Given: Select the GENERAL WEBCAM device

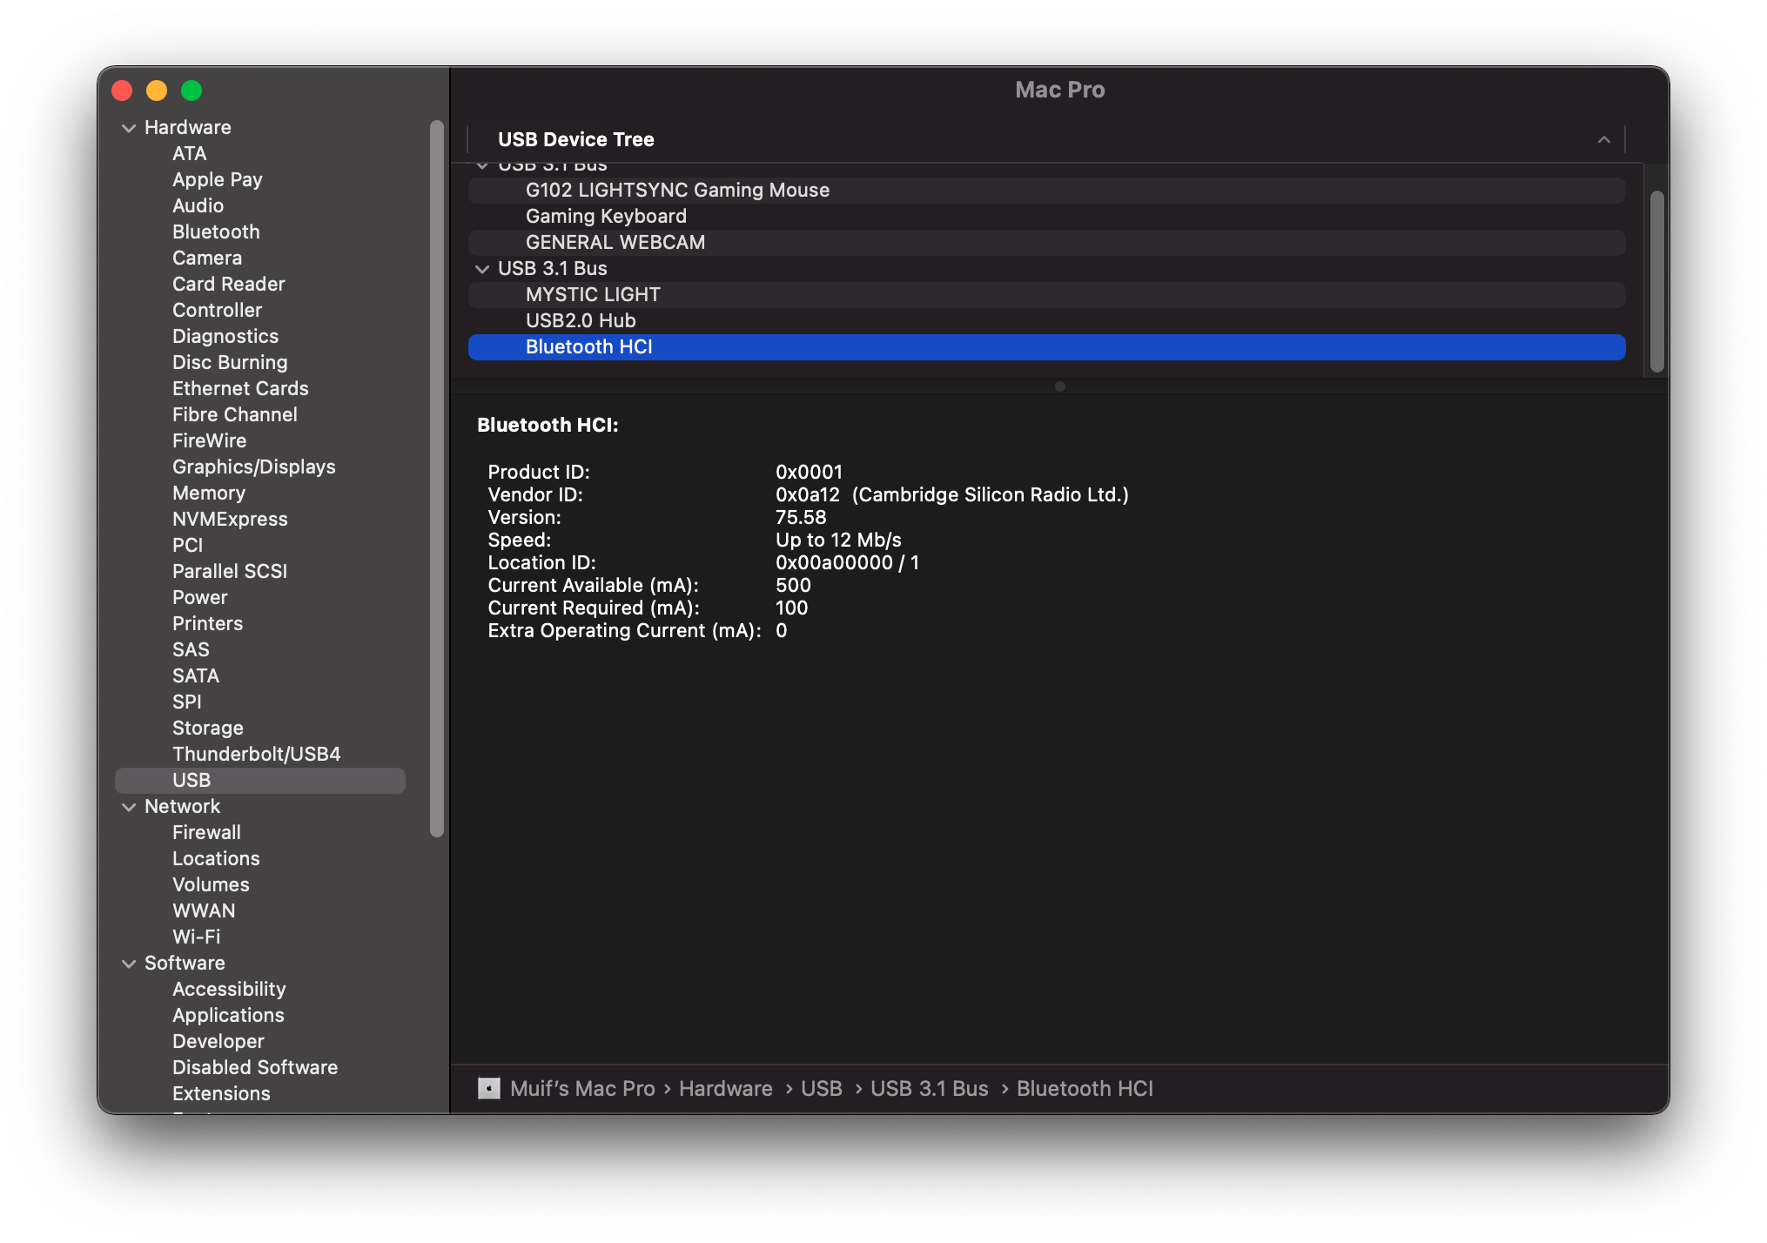Looking at the screenshot, I should coord(615,242).
